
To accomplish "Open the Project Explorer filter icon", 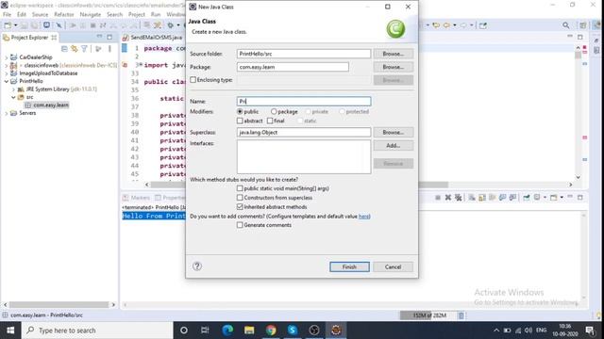I will [84, 49].
